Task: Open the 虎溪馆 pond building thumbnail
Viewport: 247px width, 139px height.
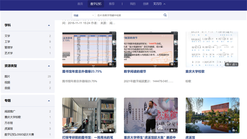Action: pyautogui.click(x=212, y=115)
